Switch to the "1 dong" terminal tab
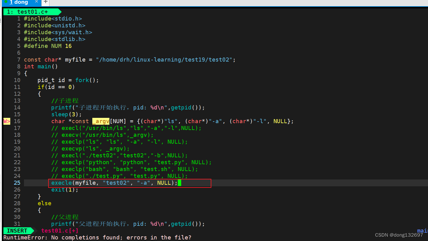 click(x=19, y=2)
